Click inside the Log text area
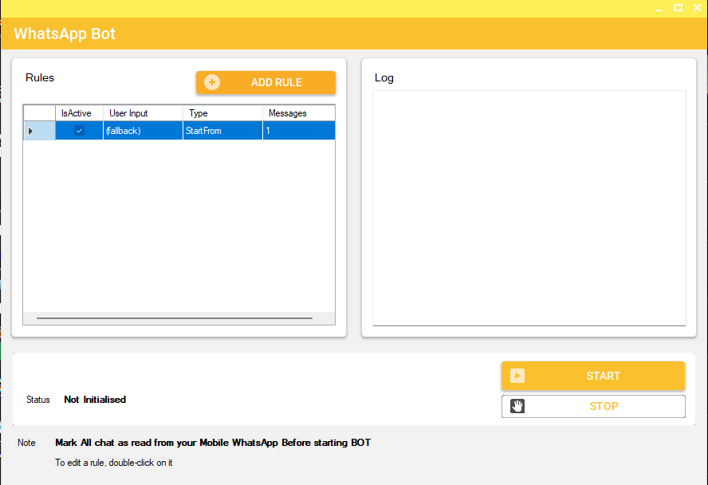Viewport: 708px width, 485px height. point(529,207)
